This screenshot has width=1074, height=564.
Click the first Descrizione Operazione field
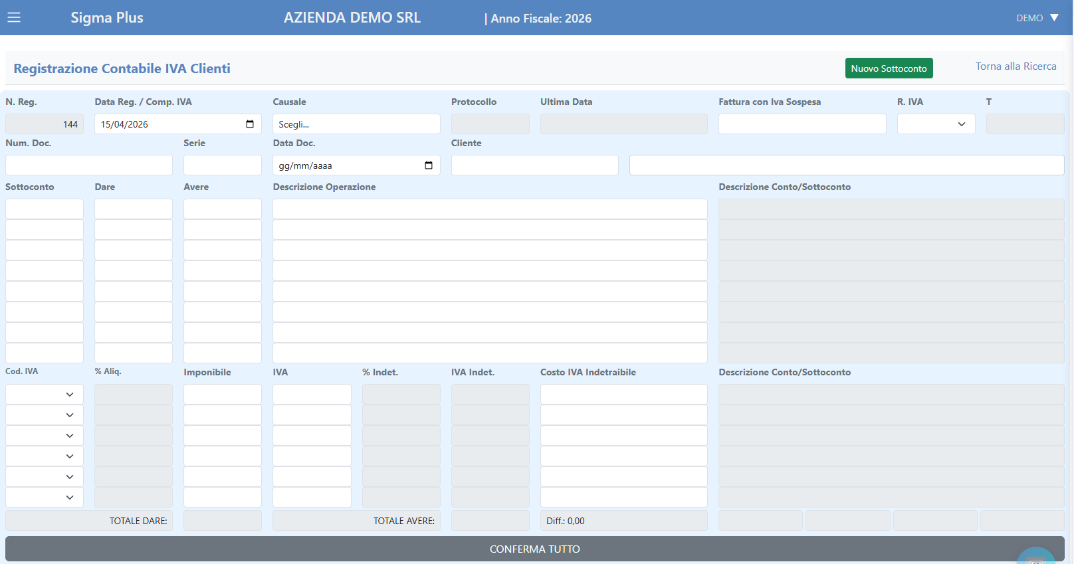click(x=490, y=209)
